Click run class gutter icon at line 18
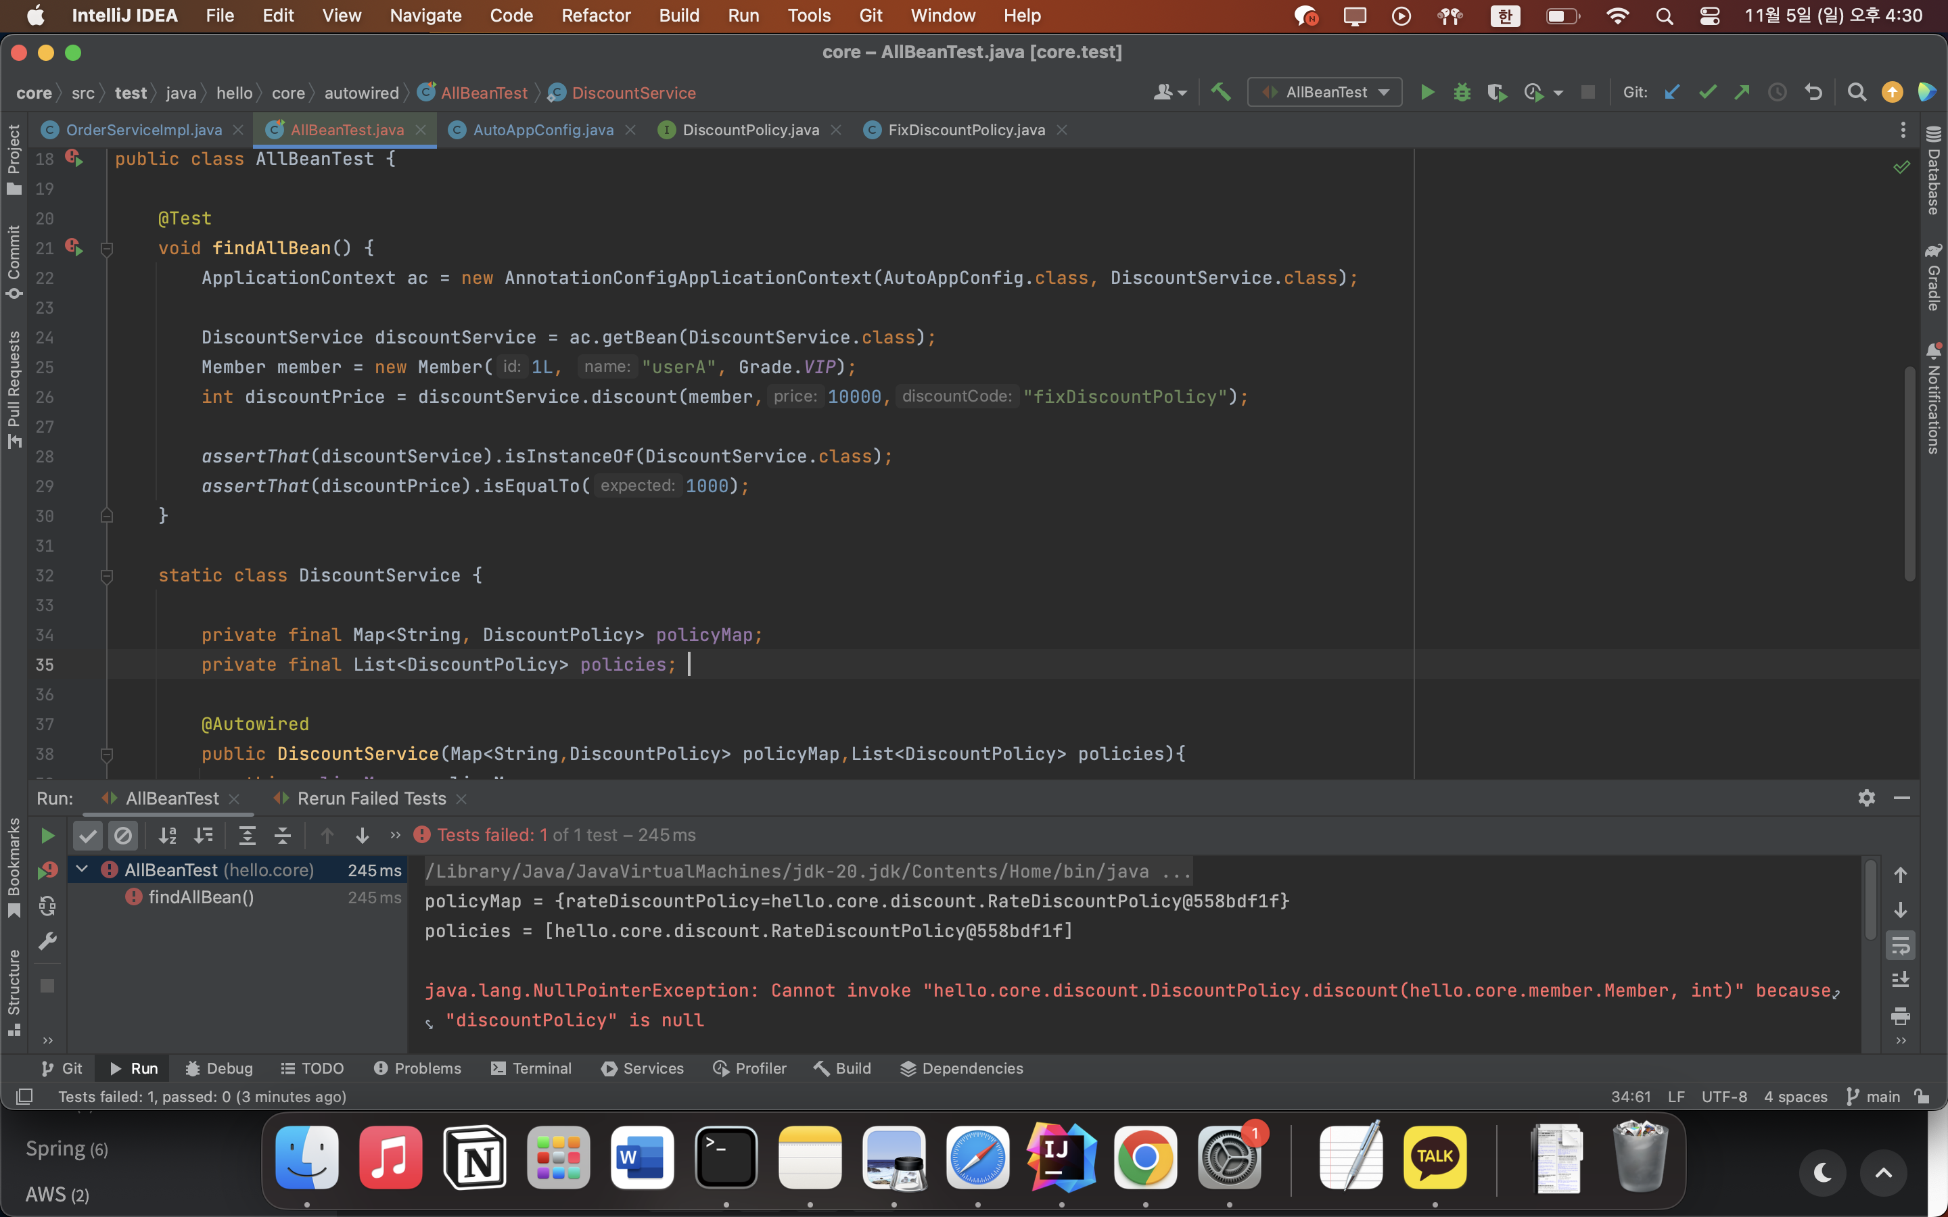Screen dimensions: 1948x1217 [x=74, y=159]
